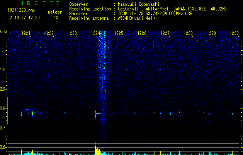Select the observer name Masayuki Kobayashi
Screen dimensions: 243x155
click(139, 4)
